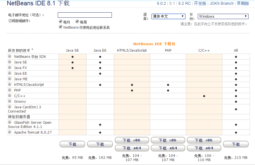The height and width of the screenshot is (165, 255).
Task: Open the 开发版 link
Action: [200, 3]
